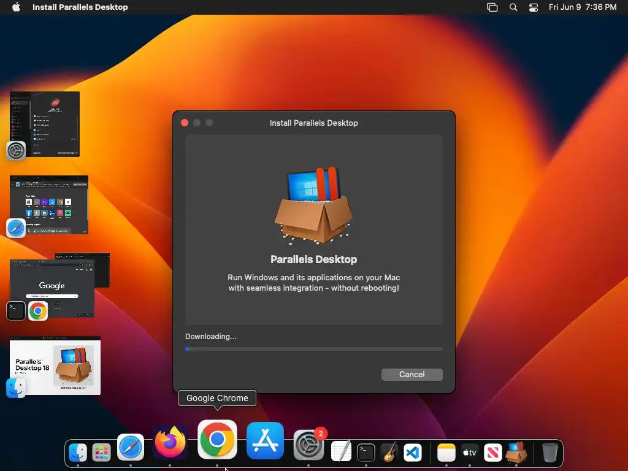Open the Install Parallels Desktop menu
Screen dimensions: 628x471
(x=80, y=7)
